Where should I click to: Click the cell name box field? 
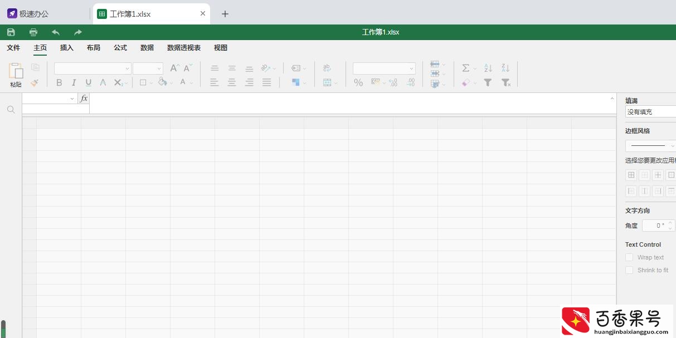point(50,99)
